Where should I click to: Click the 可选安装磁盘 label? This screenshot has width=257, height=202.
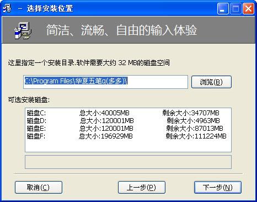tap(29, 100)
